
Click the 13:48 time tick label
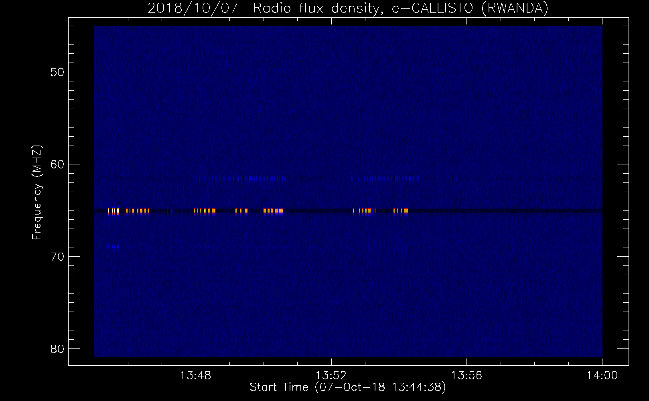[x=196, y=376]
